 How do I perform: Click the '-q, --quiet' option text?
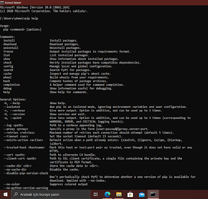click(12, 118)
